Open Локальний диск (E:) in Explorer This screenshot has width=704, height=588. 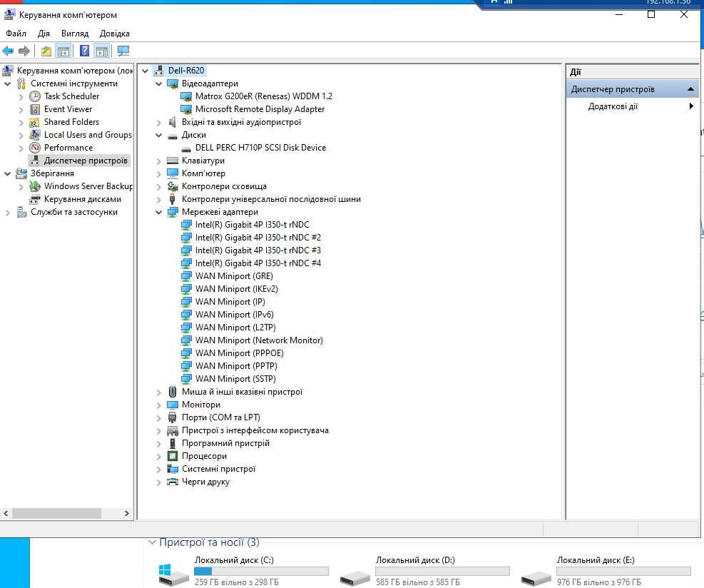pos(605,572)
